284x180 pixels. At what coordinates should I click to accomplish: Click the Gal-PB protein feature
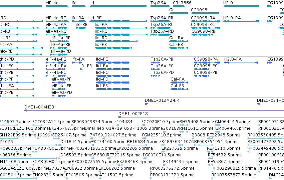[x=179, y=89]
